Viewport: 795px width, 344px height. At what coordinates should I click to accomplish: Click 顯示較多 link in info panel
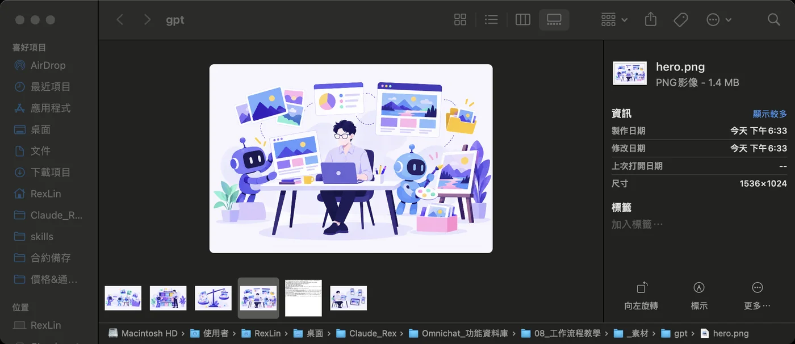tap(769, 114)
